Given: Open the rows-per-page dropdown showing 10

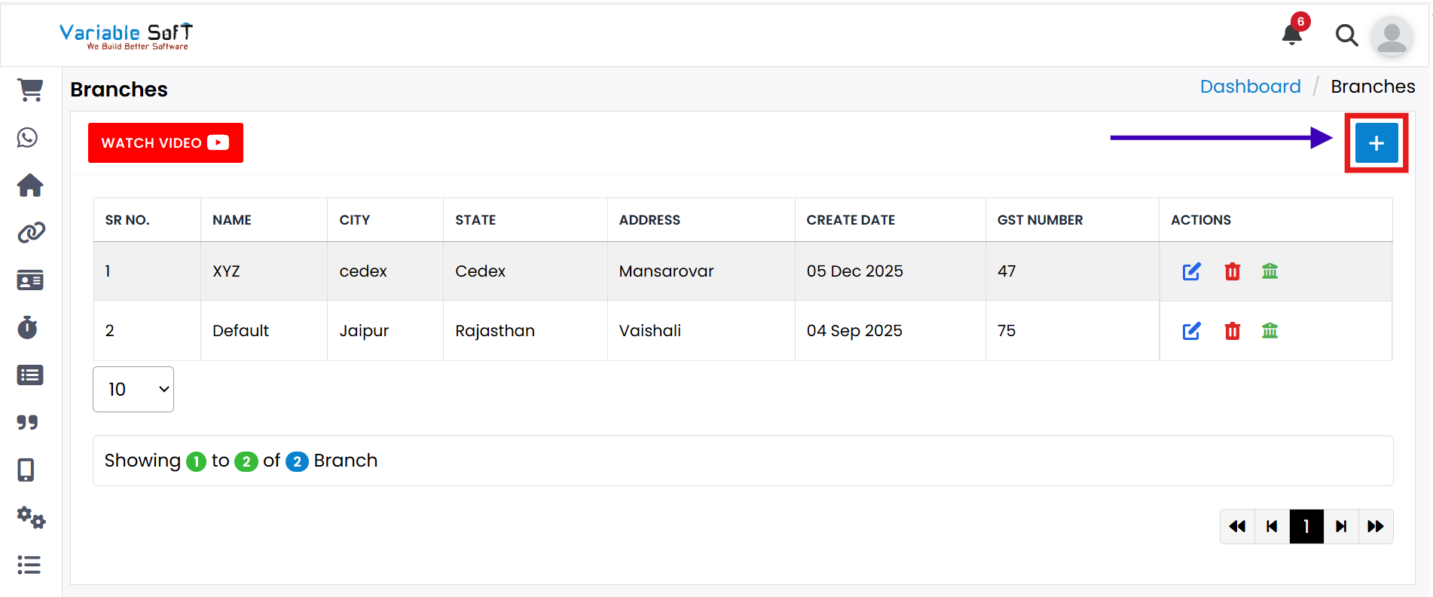Looking at the screenshot, I should click(x=133, y=390).
